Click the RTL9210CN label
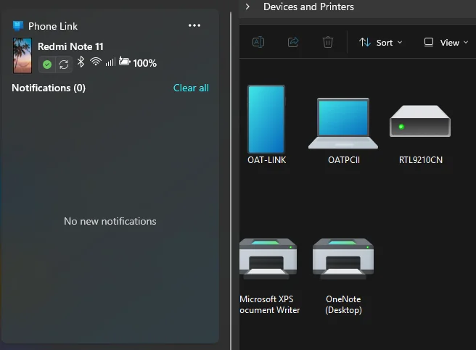The width and height of the screenshot is (476, 350). click(421, 160)
